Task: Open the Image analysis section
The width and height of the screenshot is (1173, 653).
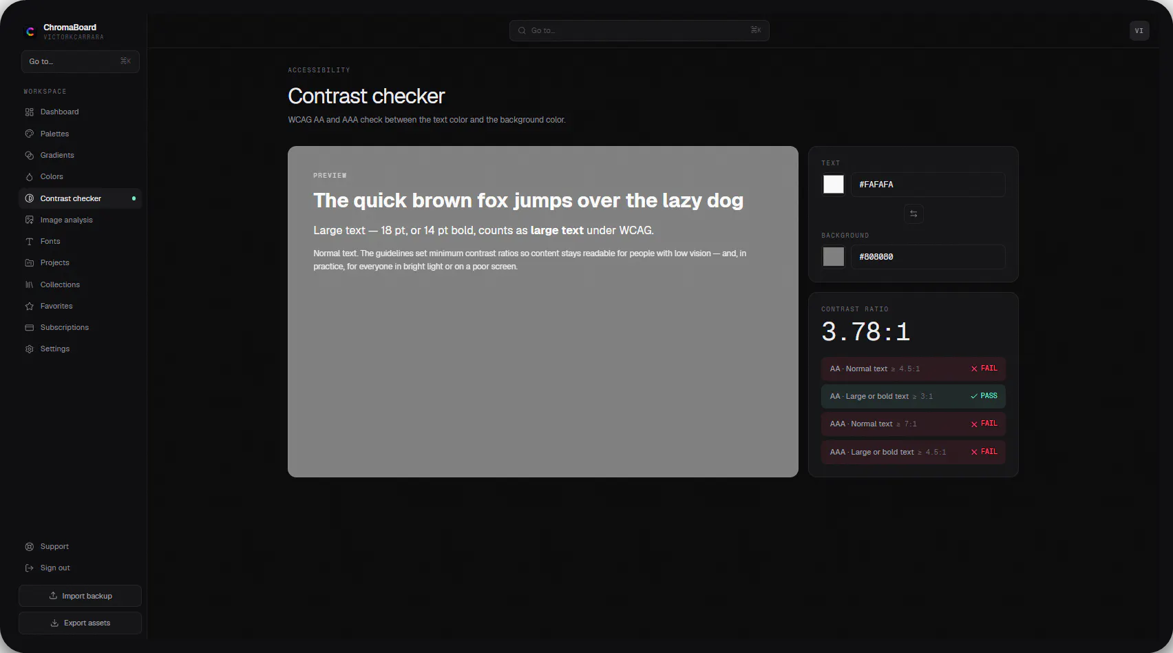Action: [x=80, y=220]
